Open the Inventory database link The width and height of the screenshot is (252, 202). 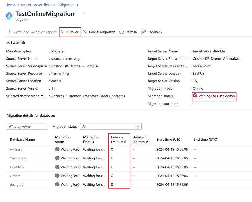coord(17,167)
